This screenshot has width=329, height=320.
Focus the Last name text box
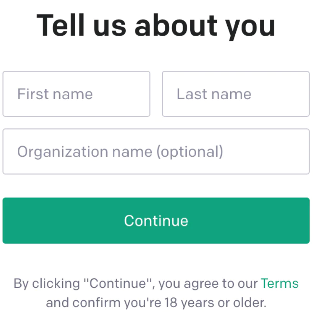[x=235, y=94]
